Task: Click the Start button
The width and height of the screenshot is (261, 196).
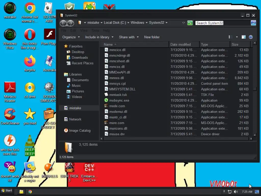Action: [7, 190]
